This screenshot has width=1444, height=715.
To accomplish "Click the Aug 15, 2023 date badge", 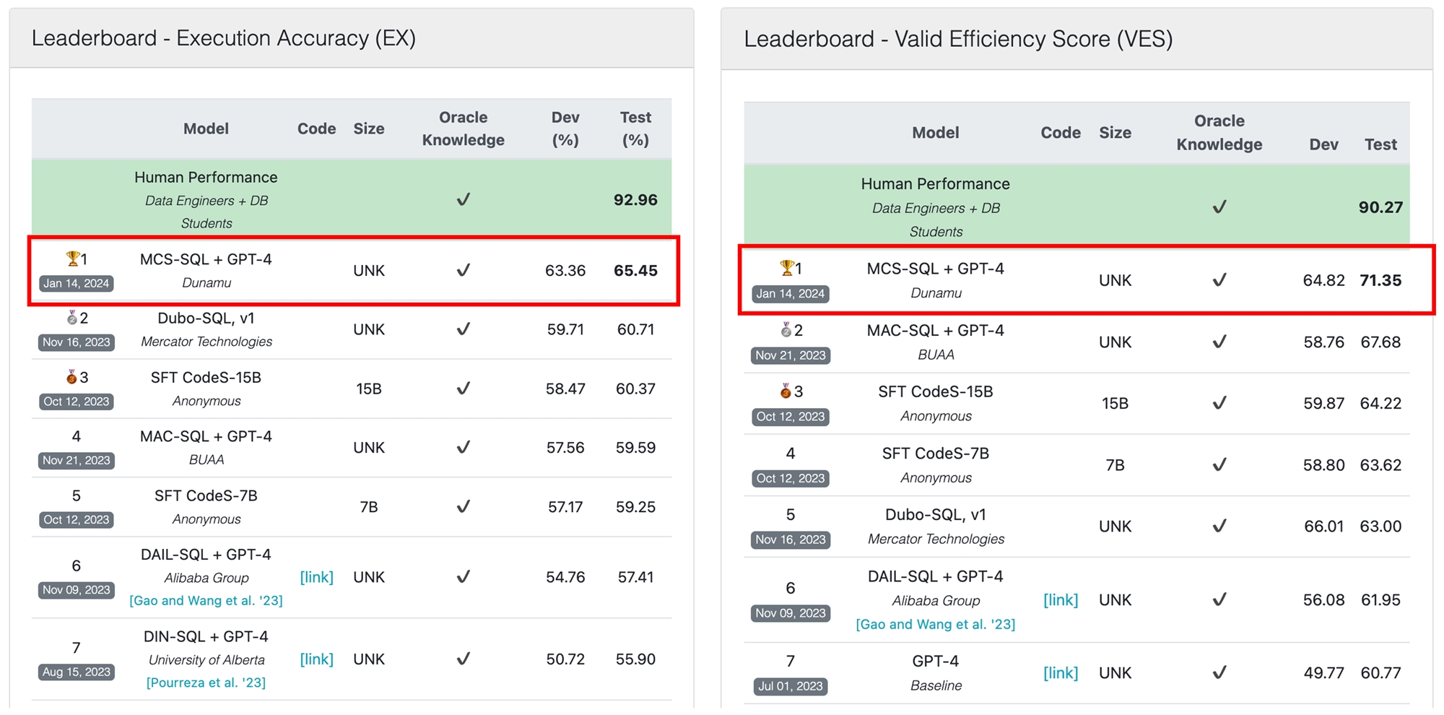I will 76,672.
